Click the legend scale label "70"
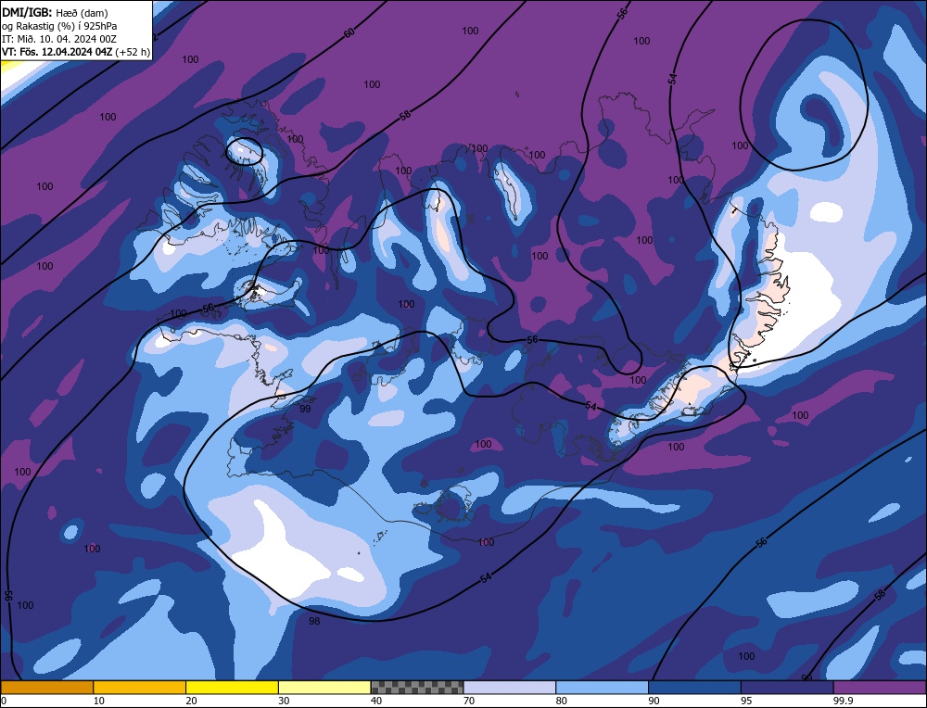The height and width of the screenshot is (708, 927). click(x=469, y=701)
